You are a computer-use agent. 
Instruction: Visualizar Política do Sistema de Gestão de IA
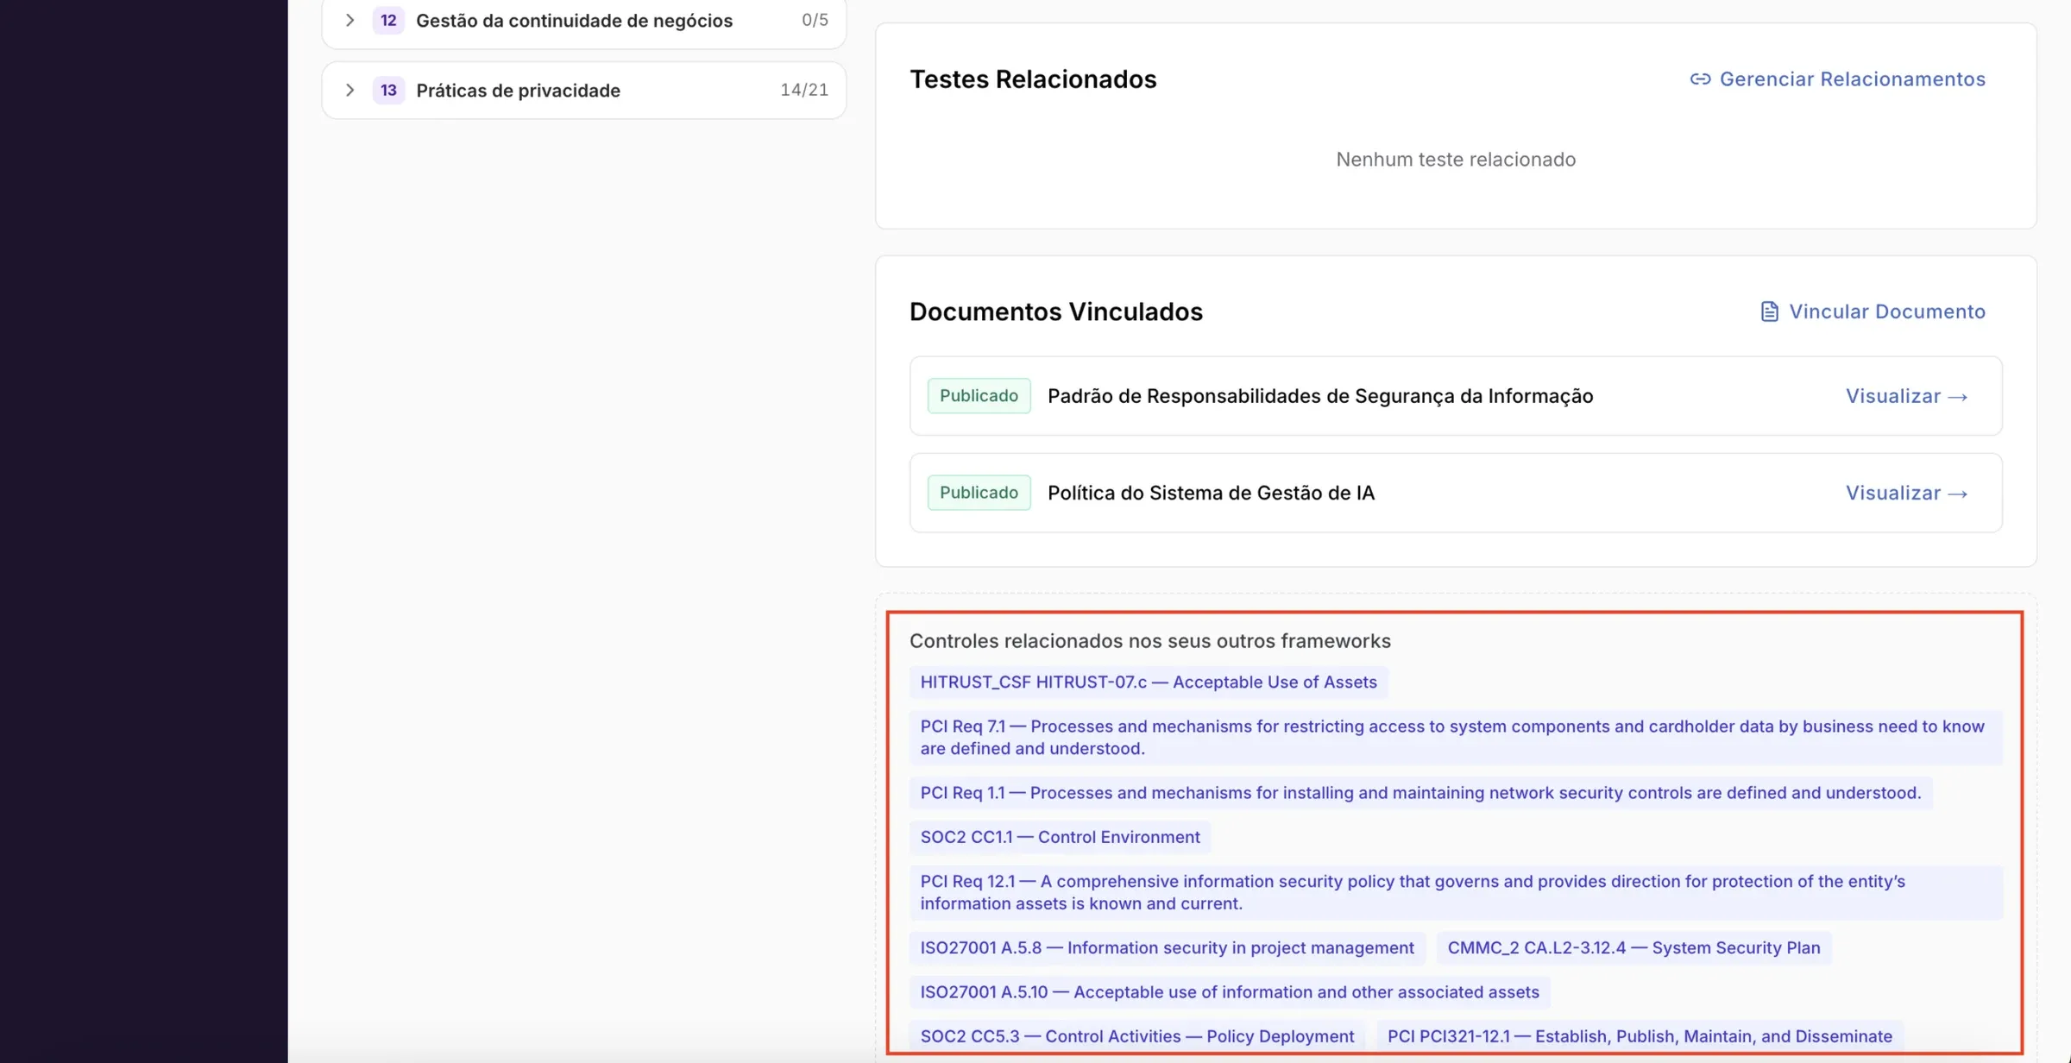pos(1906,493)
